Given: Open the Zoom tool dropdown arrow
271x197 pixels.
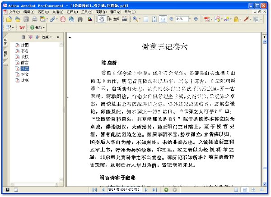Looking at the screenshot, I should pos(140,19).
